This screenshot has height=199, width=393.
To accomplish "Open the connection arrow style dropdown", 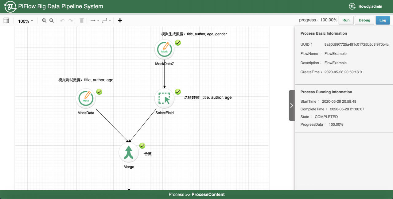I will 95,21.
